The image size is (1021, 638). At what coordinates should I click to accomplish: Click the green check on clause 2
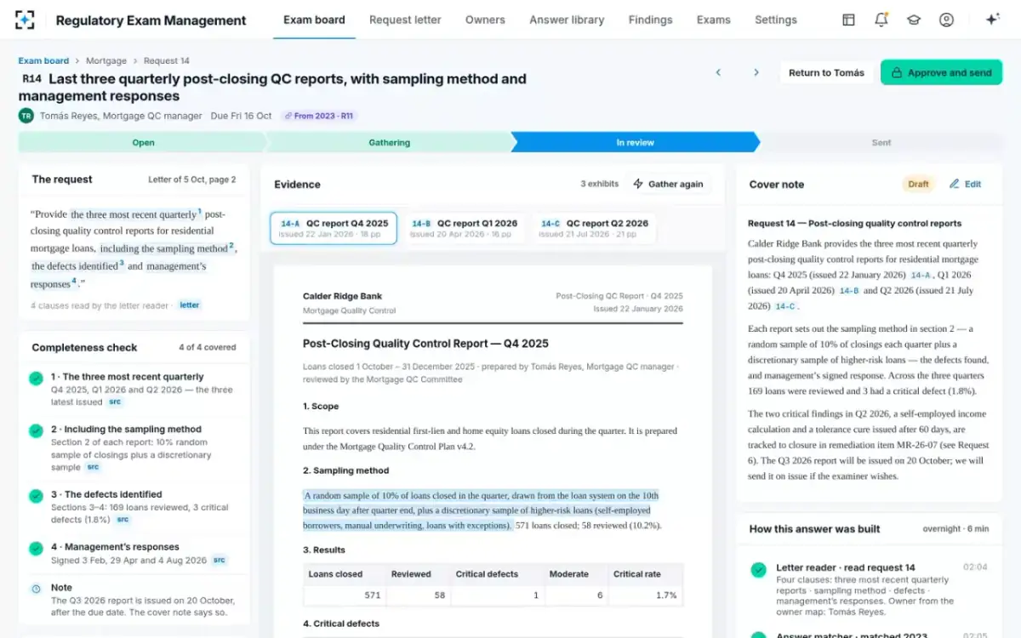pyautogui.click(x=36, y=431)
